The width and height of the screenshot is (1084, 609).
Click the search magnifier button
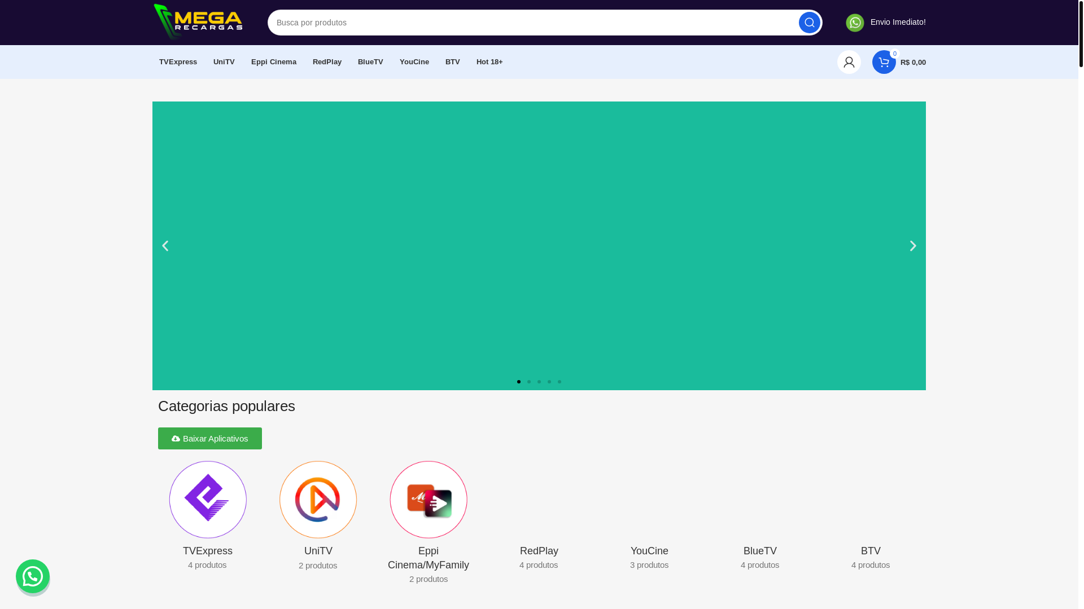click(x=809, y=23)
